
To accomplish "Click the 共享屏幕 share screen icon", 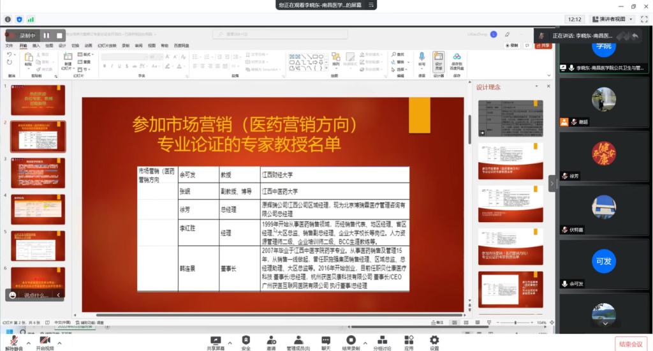I will (x=216, y=341).
